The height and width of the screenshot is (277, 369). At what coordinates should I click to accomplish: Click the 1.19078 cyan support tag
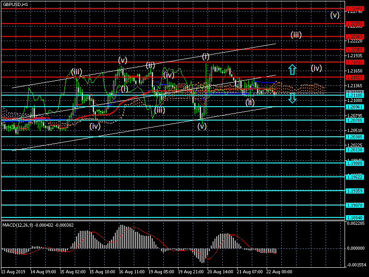point(355,205)
